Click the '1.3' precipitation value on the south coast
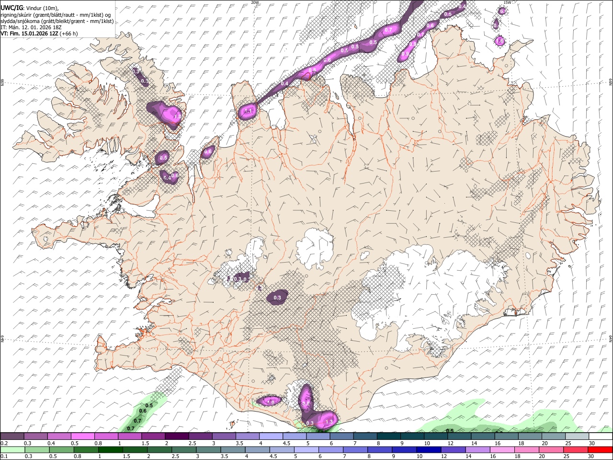 tap(329, 422)
